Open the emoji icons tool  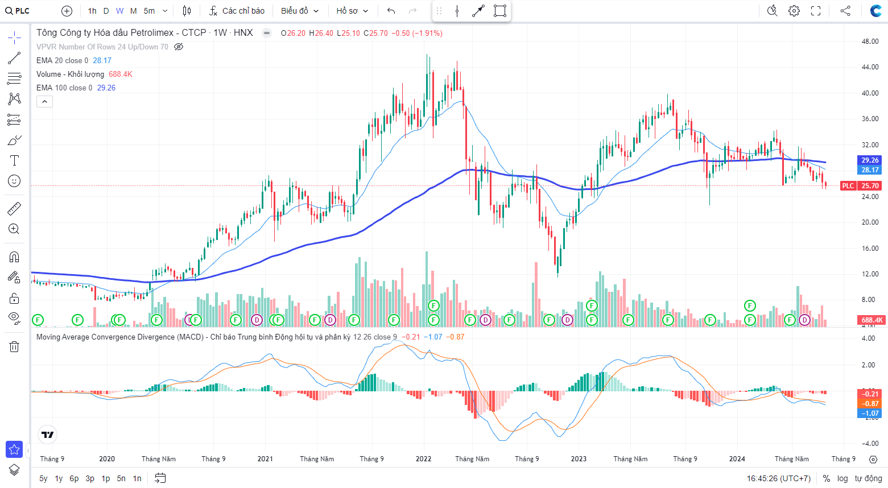(x=14, y=181)
